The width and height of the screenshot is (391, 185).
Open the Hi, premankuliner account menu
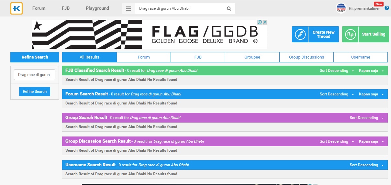click(x=364, y=8)
